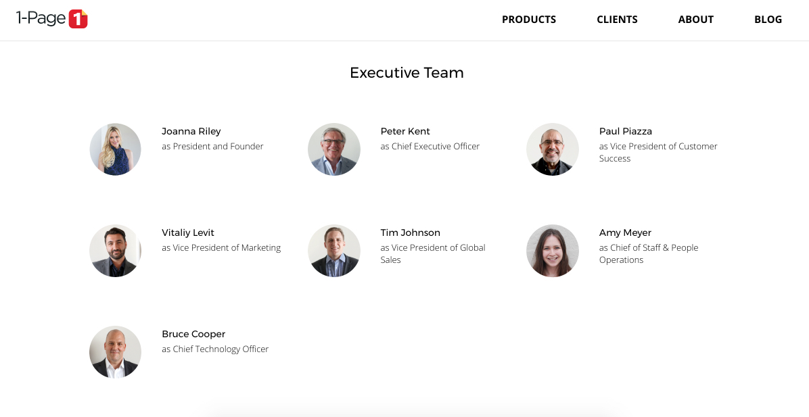The height and width of the screenshot is (417, 809).
Task: Click the Bruce Cooper name
Action: tap(193, 334)
